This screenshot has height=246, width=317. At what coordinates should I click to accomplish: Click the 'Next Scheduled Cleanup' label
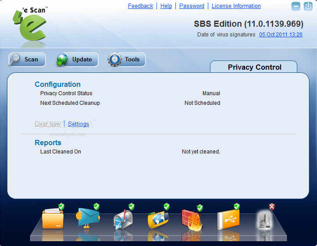click(70, 103)
